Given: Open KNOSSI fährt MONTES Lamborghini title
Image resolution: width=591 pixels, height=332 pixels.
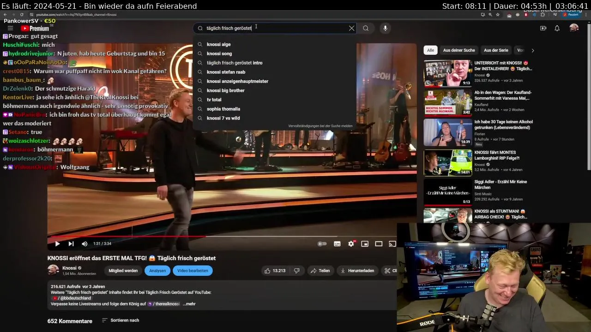Looking at the screenshot, I should [x=497, y=155].
